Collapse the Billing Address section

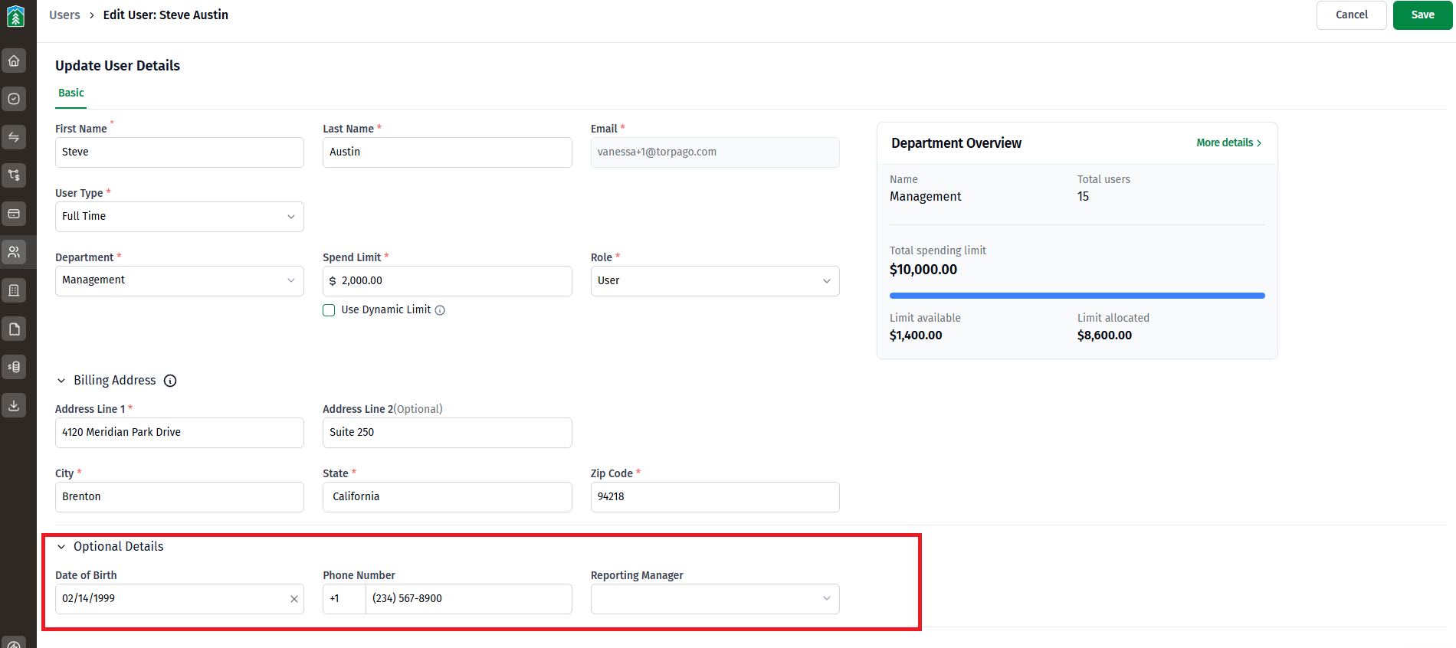coord(61,381)
